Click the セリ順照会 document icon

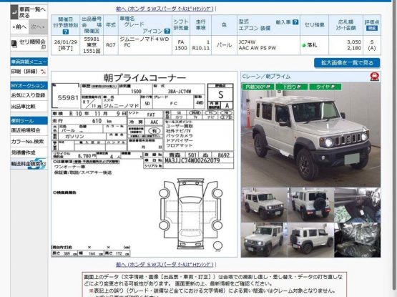[x=14, y=44]
